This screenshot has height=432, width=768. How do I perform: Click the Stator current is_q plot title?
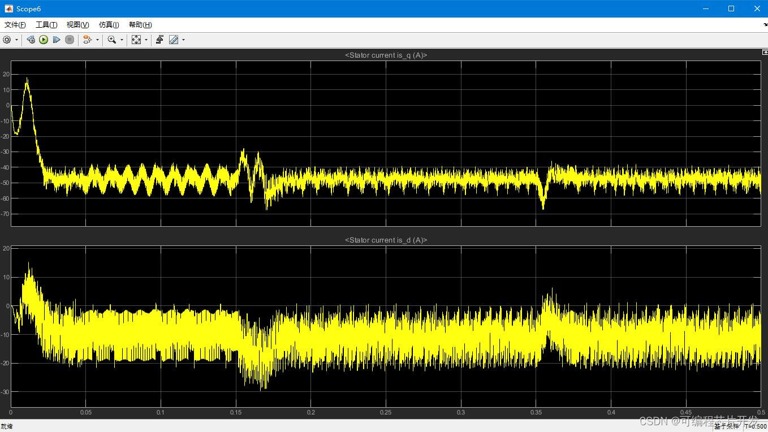[x=386, y=55]
